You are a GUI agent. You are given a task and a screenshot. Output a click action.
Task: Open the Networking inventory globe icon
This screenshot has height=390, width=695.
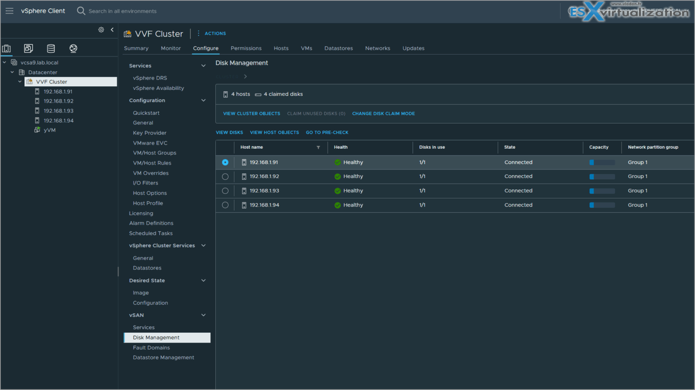coord(73,48)
